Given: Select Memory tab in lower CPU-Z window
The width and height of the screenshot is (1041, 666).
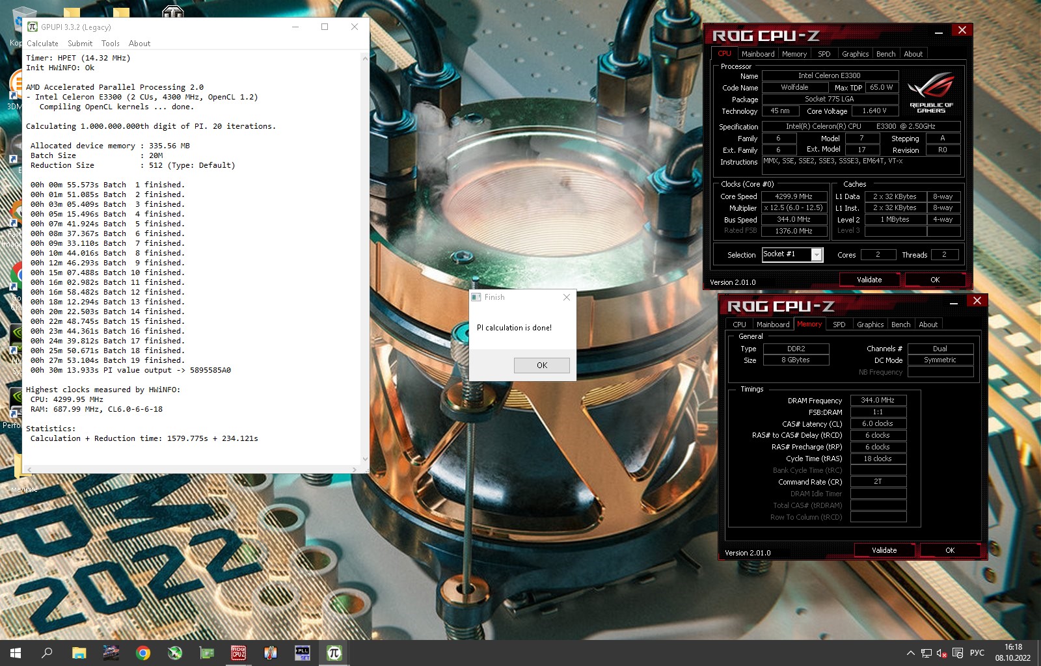Looking at the screenshot, I should point(809,325).
